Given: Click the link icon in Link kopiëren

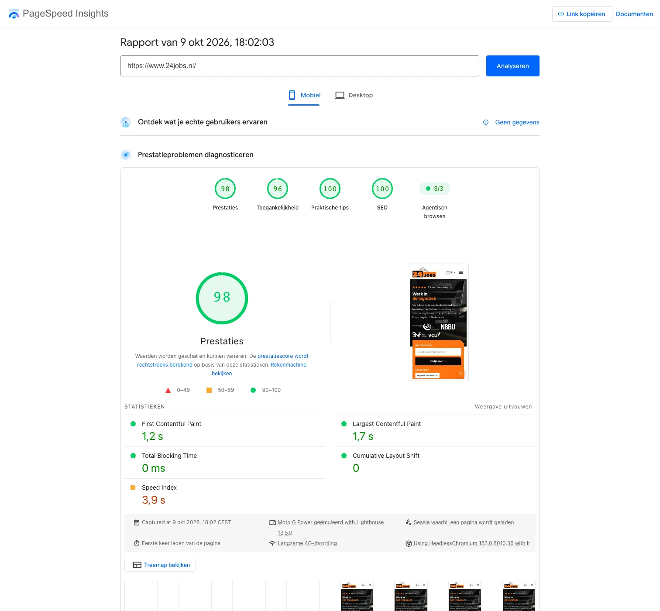Looking at the screenshot, I should (x=561, y=14).
